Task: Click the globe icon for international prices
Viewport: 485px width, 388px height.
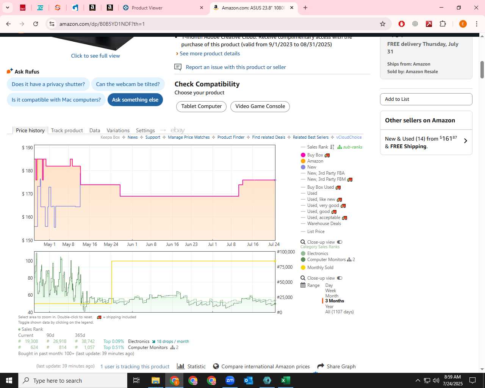Action: click(216, 366)
